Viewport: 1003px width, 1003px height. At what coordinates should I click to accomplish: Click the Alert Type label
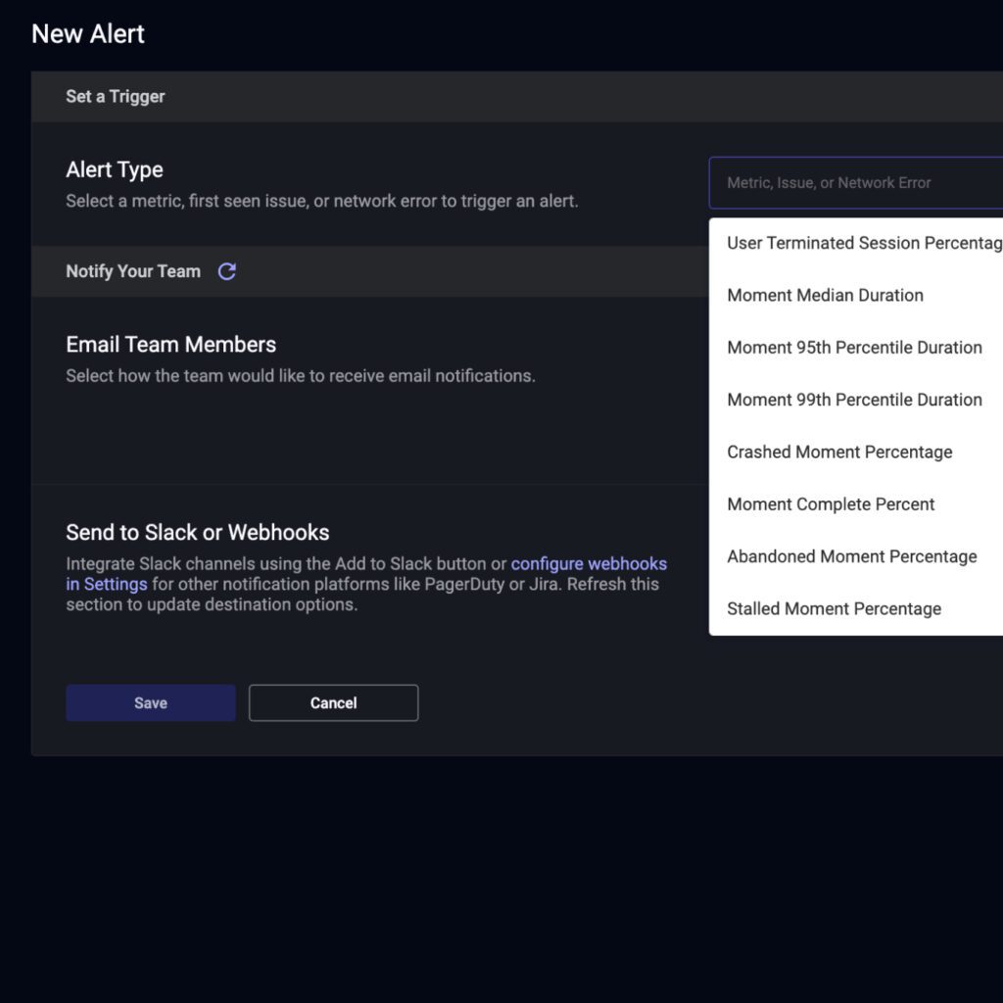coord(114,169)
